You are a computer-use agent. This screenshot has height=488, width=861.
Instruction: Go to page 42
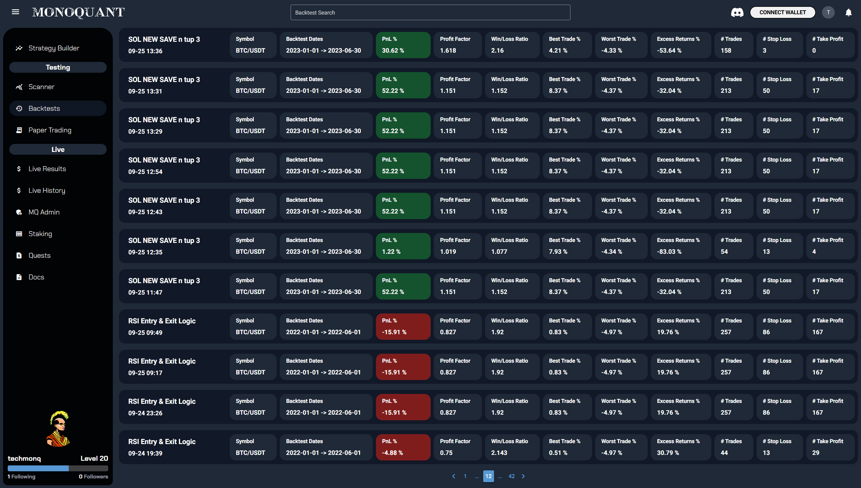512,476
